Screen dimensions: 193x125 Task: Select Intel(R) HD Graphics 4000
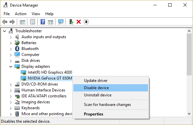pyautogui.click(x=50, y=72)
